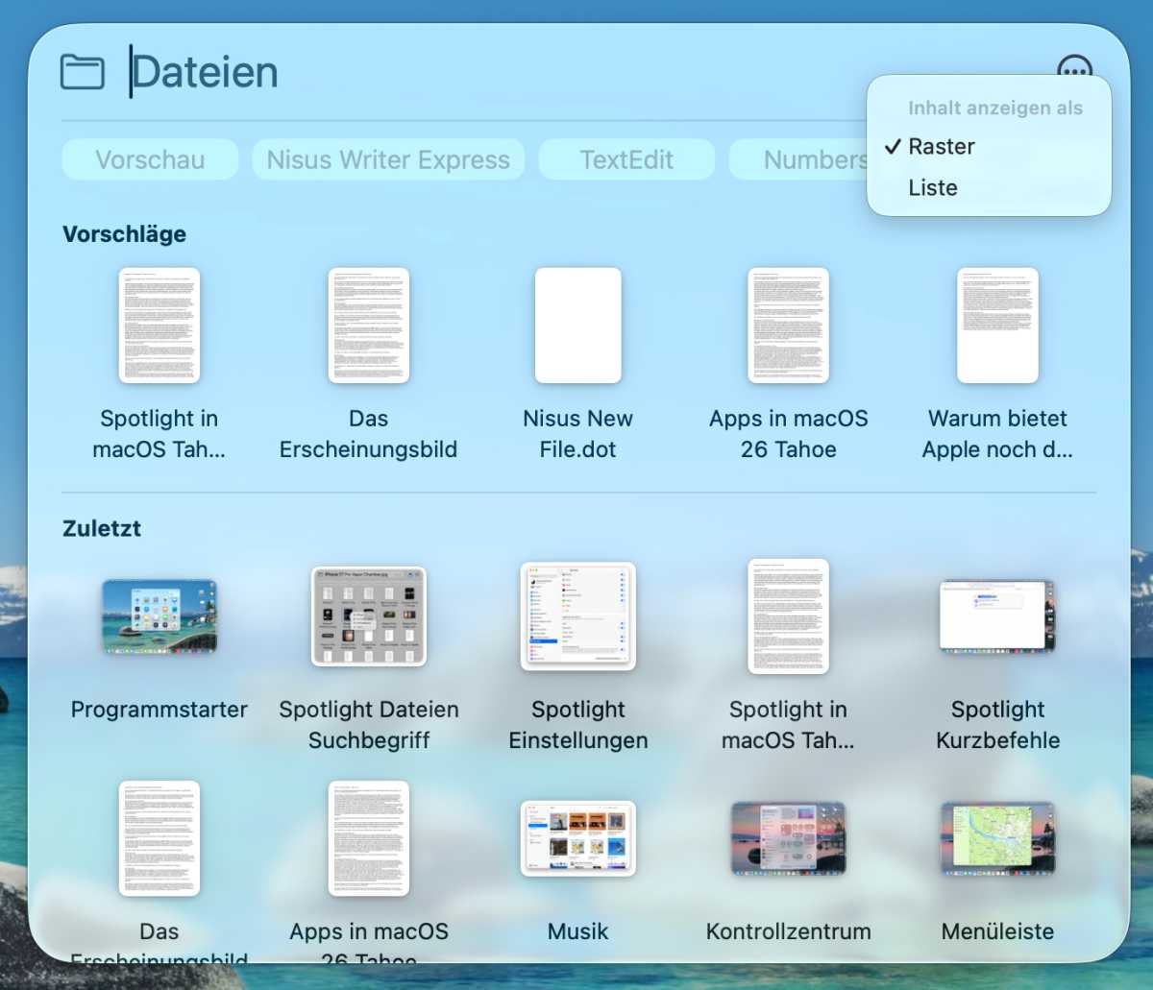Apply the TextEdit filter chip
1153x990 pixels.
point(626,159)
